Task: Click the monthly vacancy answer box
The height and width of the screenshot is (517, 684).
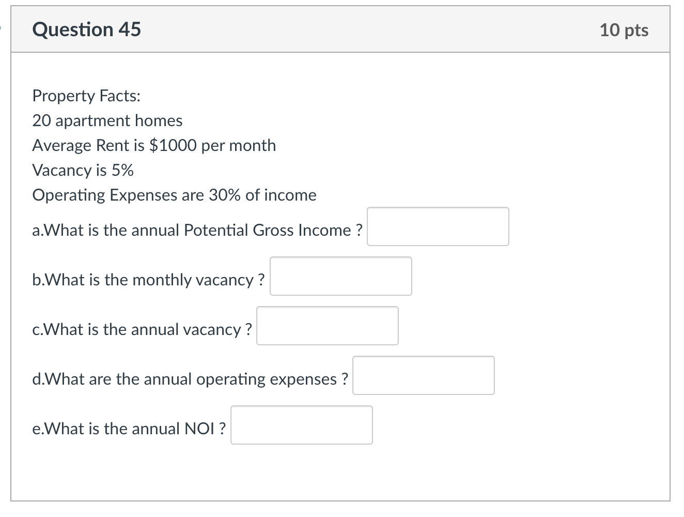Action: tap(340, 276)
